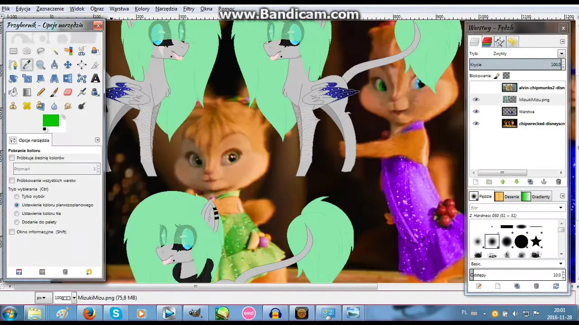Select the Rotate tool
Image resolution: width=579 pixels, height=325 pixels.
click(13, 79)
